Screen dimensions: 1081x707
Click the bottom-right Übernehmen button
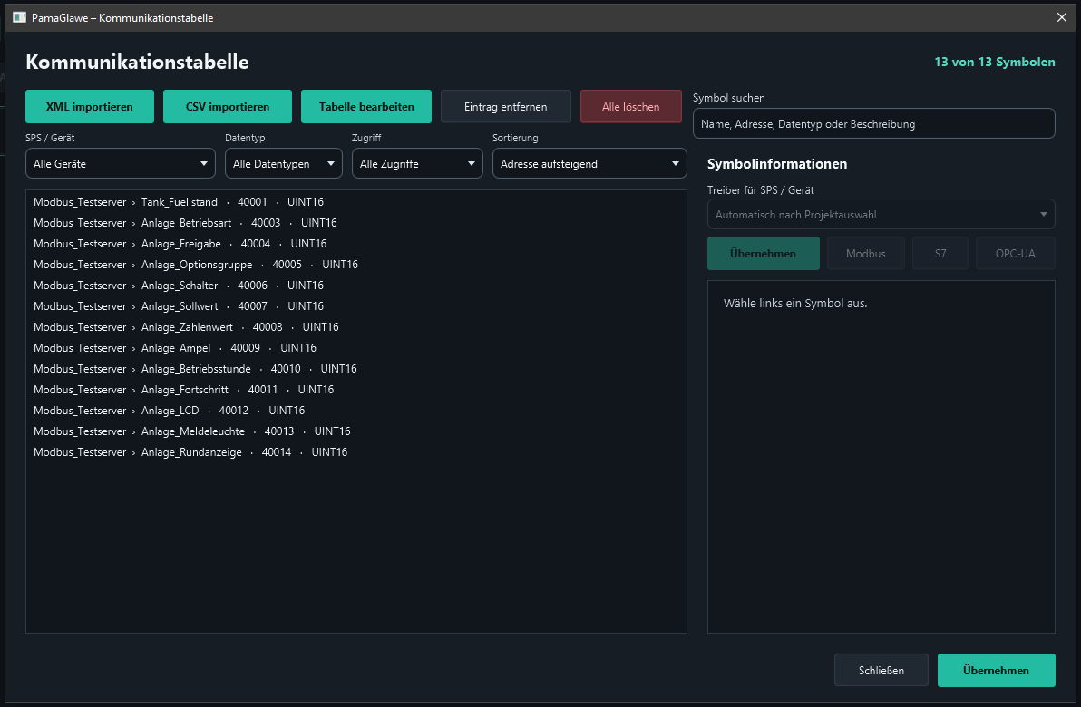click(996, 671)
